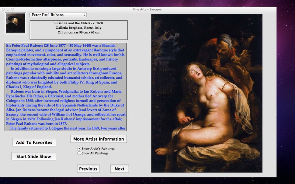Start the slide show

point(34,156)
